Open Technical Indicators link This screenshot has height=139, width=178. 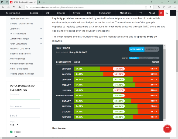coord(19,19)
